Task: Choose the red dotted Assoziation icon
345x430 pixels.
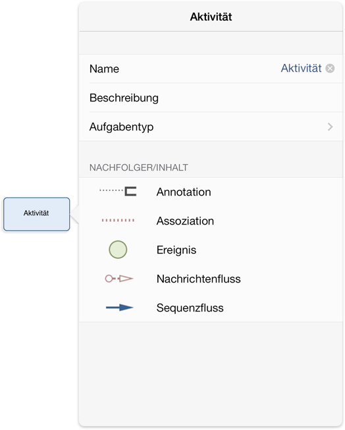Action: 118,220
